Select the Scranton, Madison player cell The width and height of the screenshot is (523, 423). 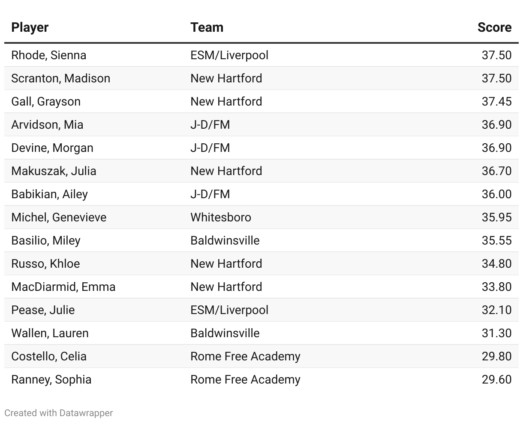[x=60, y=78]
